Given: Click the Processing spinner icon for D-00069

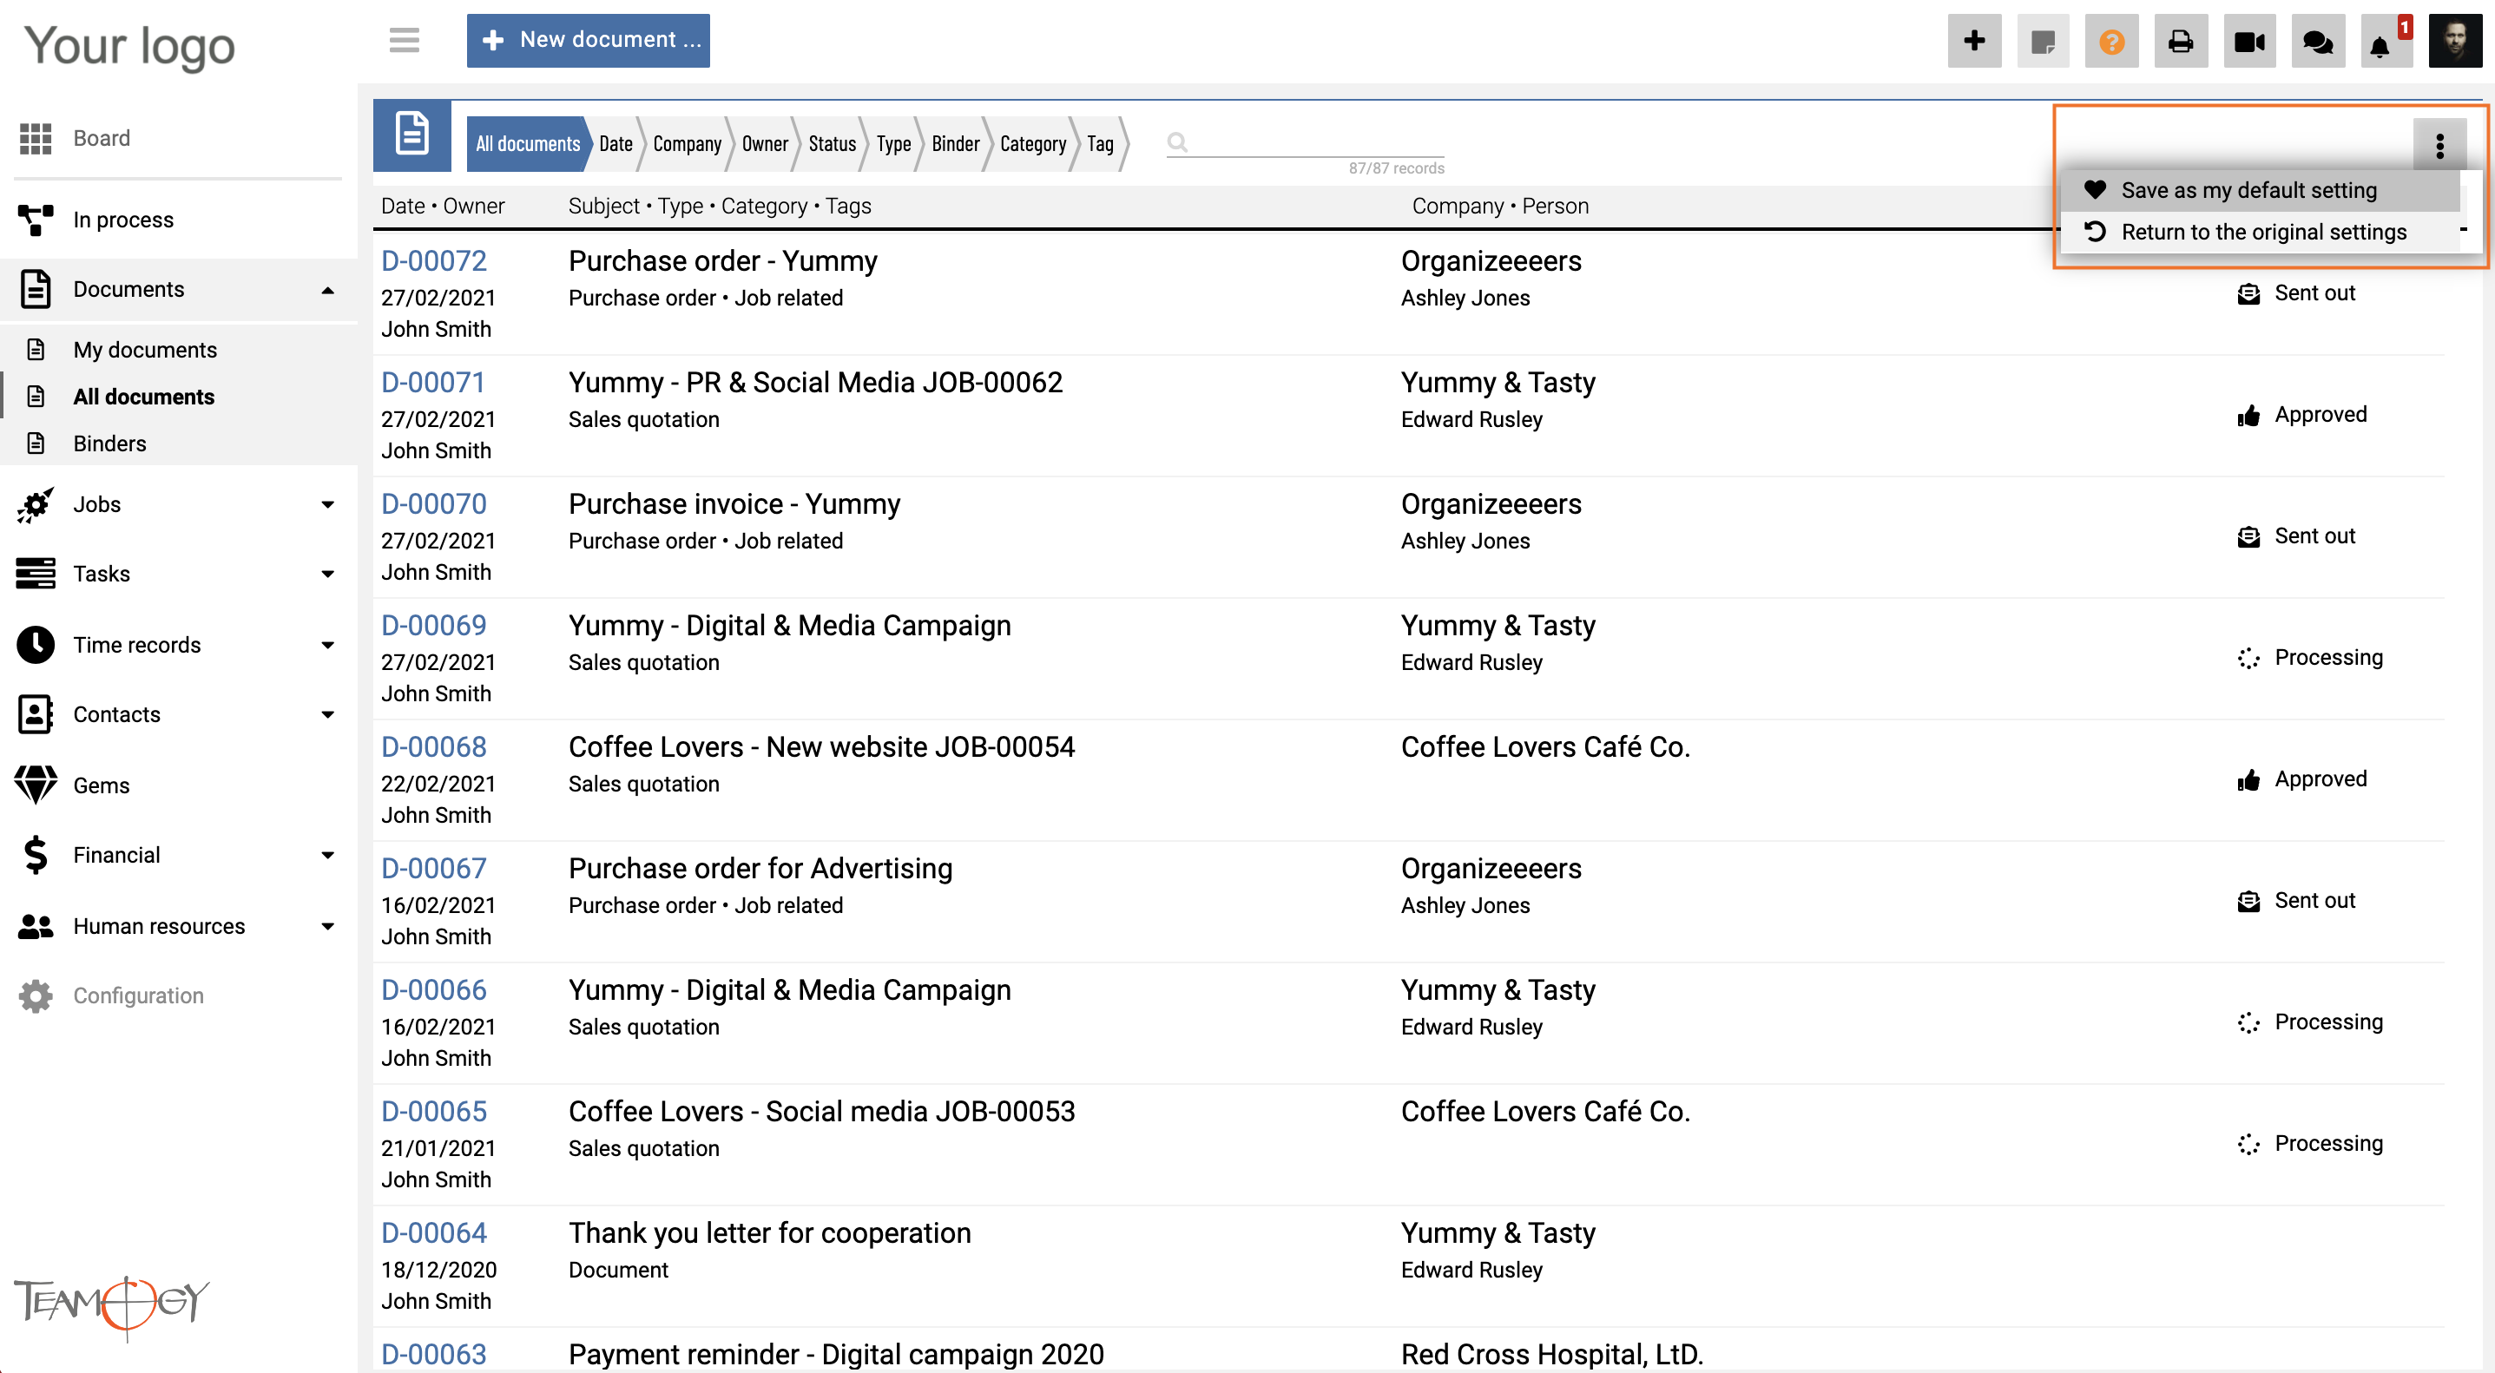Looking at the screenshot, I should coord(2249,659).
